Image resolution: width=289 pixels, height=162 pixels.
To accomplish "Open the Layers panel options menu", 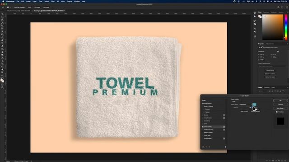I will (288, 87).
